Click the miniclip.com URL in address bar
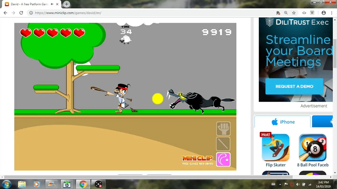Image resolution: width=337 pixels, height=189 pixels. click(x=68, y=13)
